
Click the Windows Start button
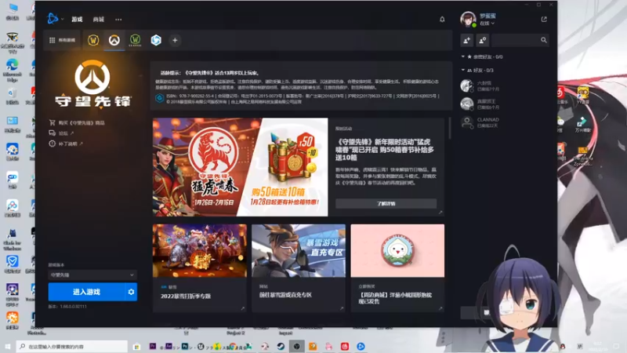7,347
